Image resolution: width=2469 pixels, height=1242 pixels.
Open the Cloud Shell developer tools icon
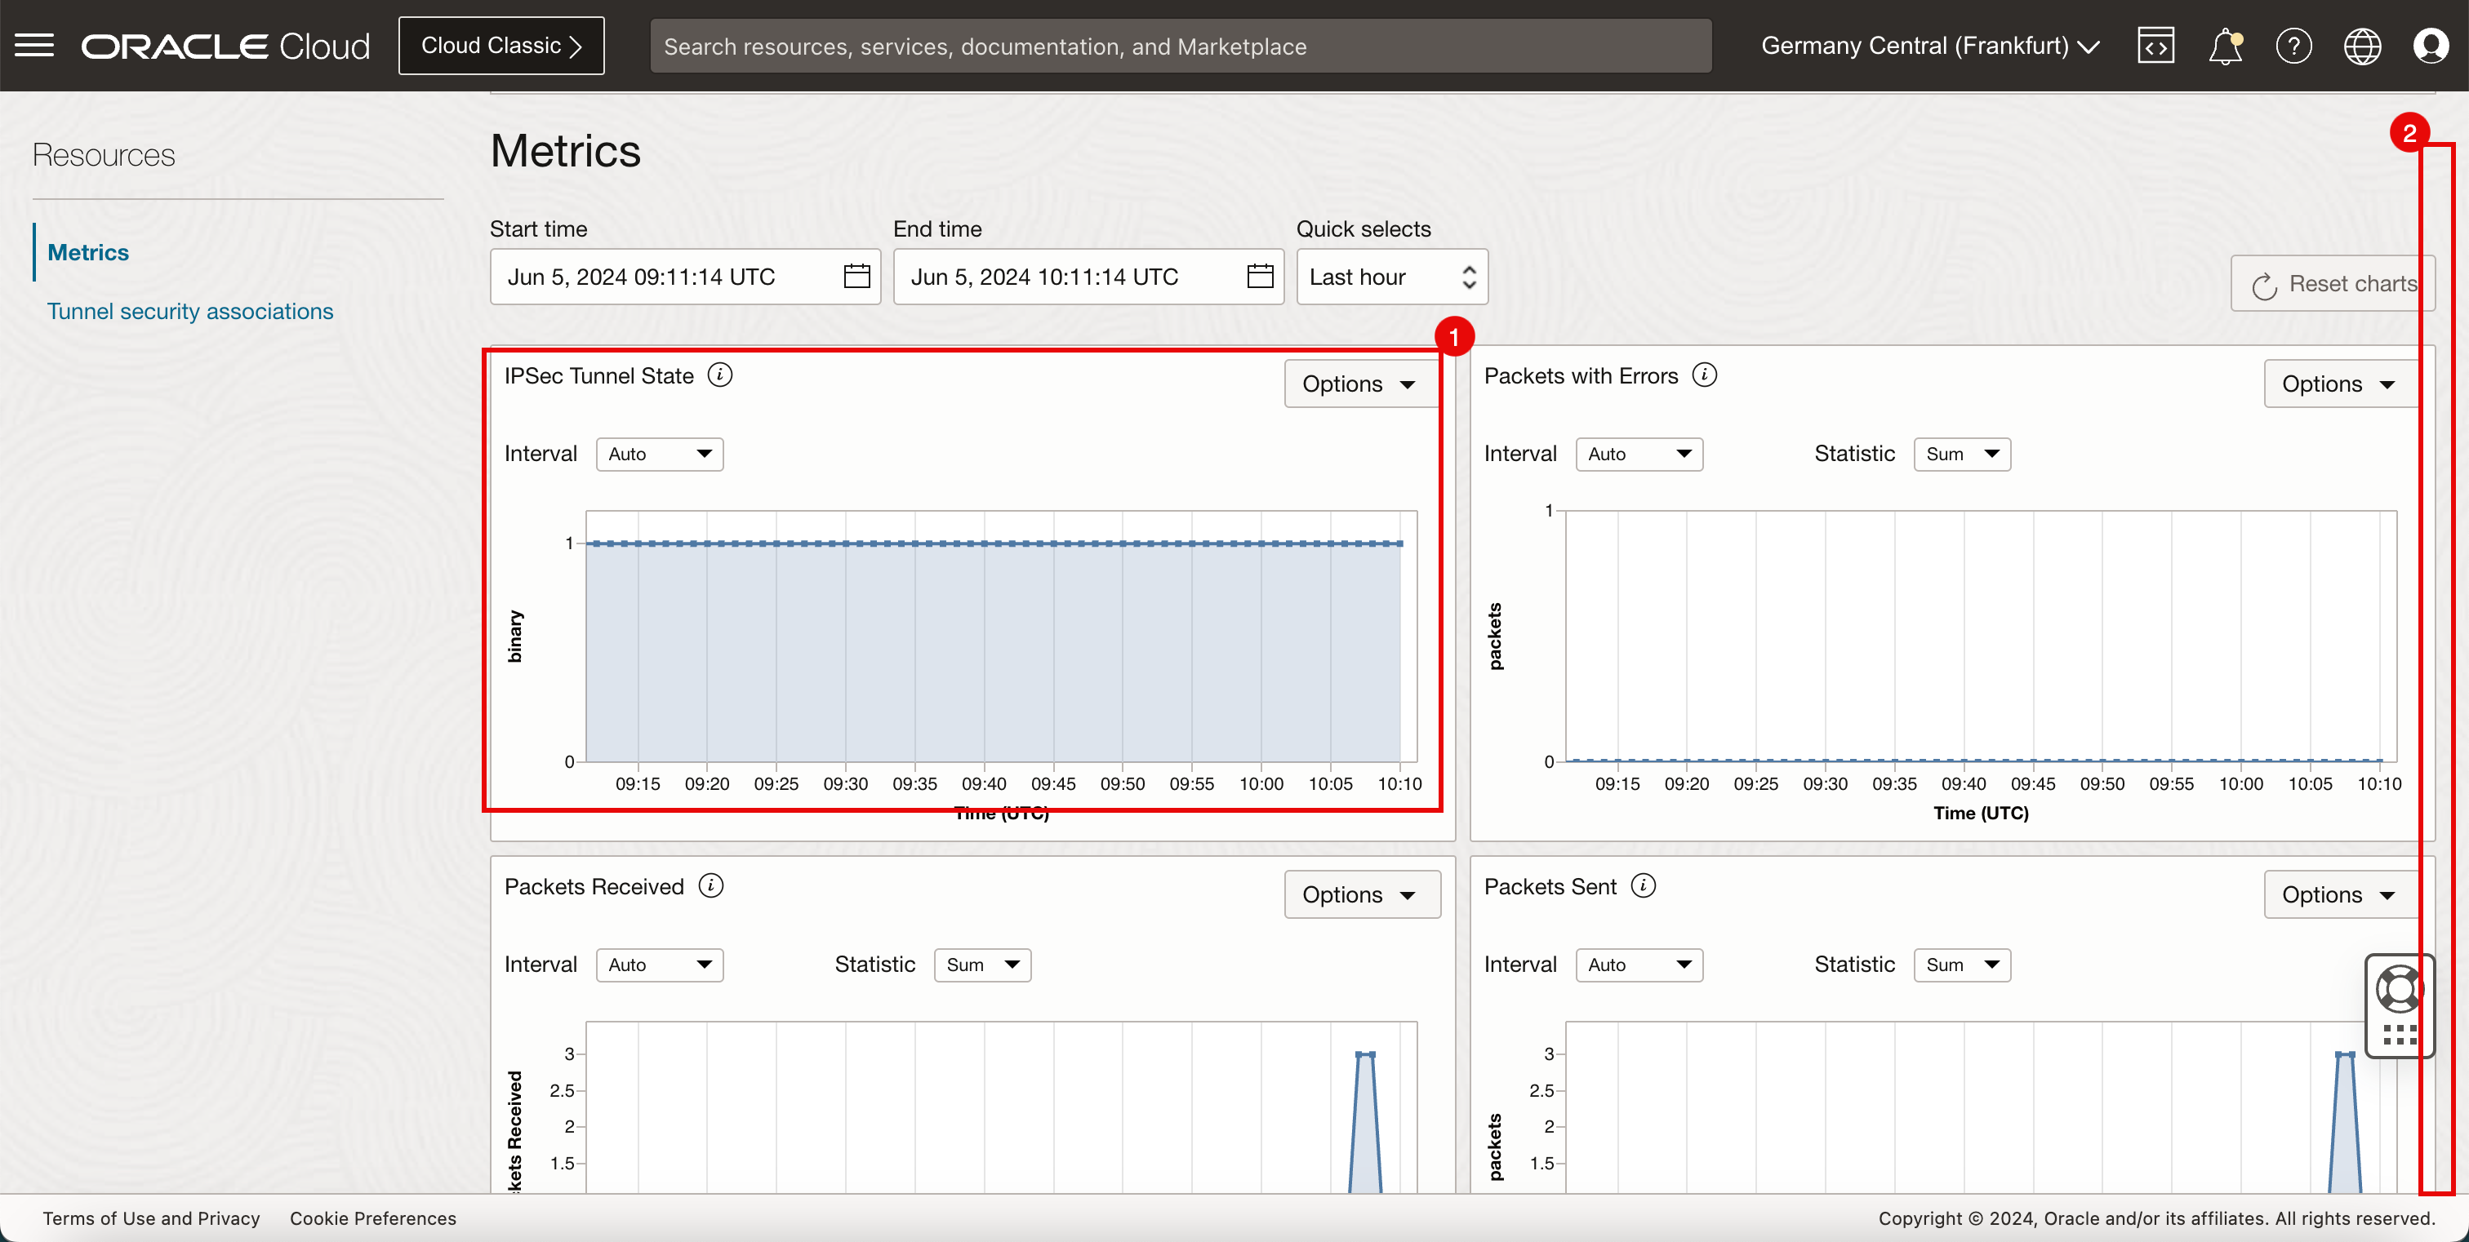[x=2155, y=45]
